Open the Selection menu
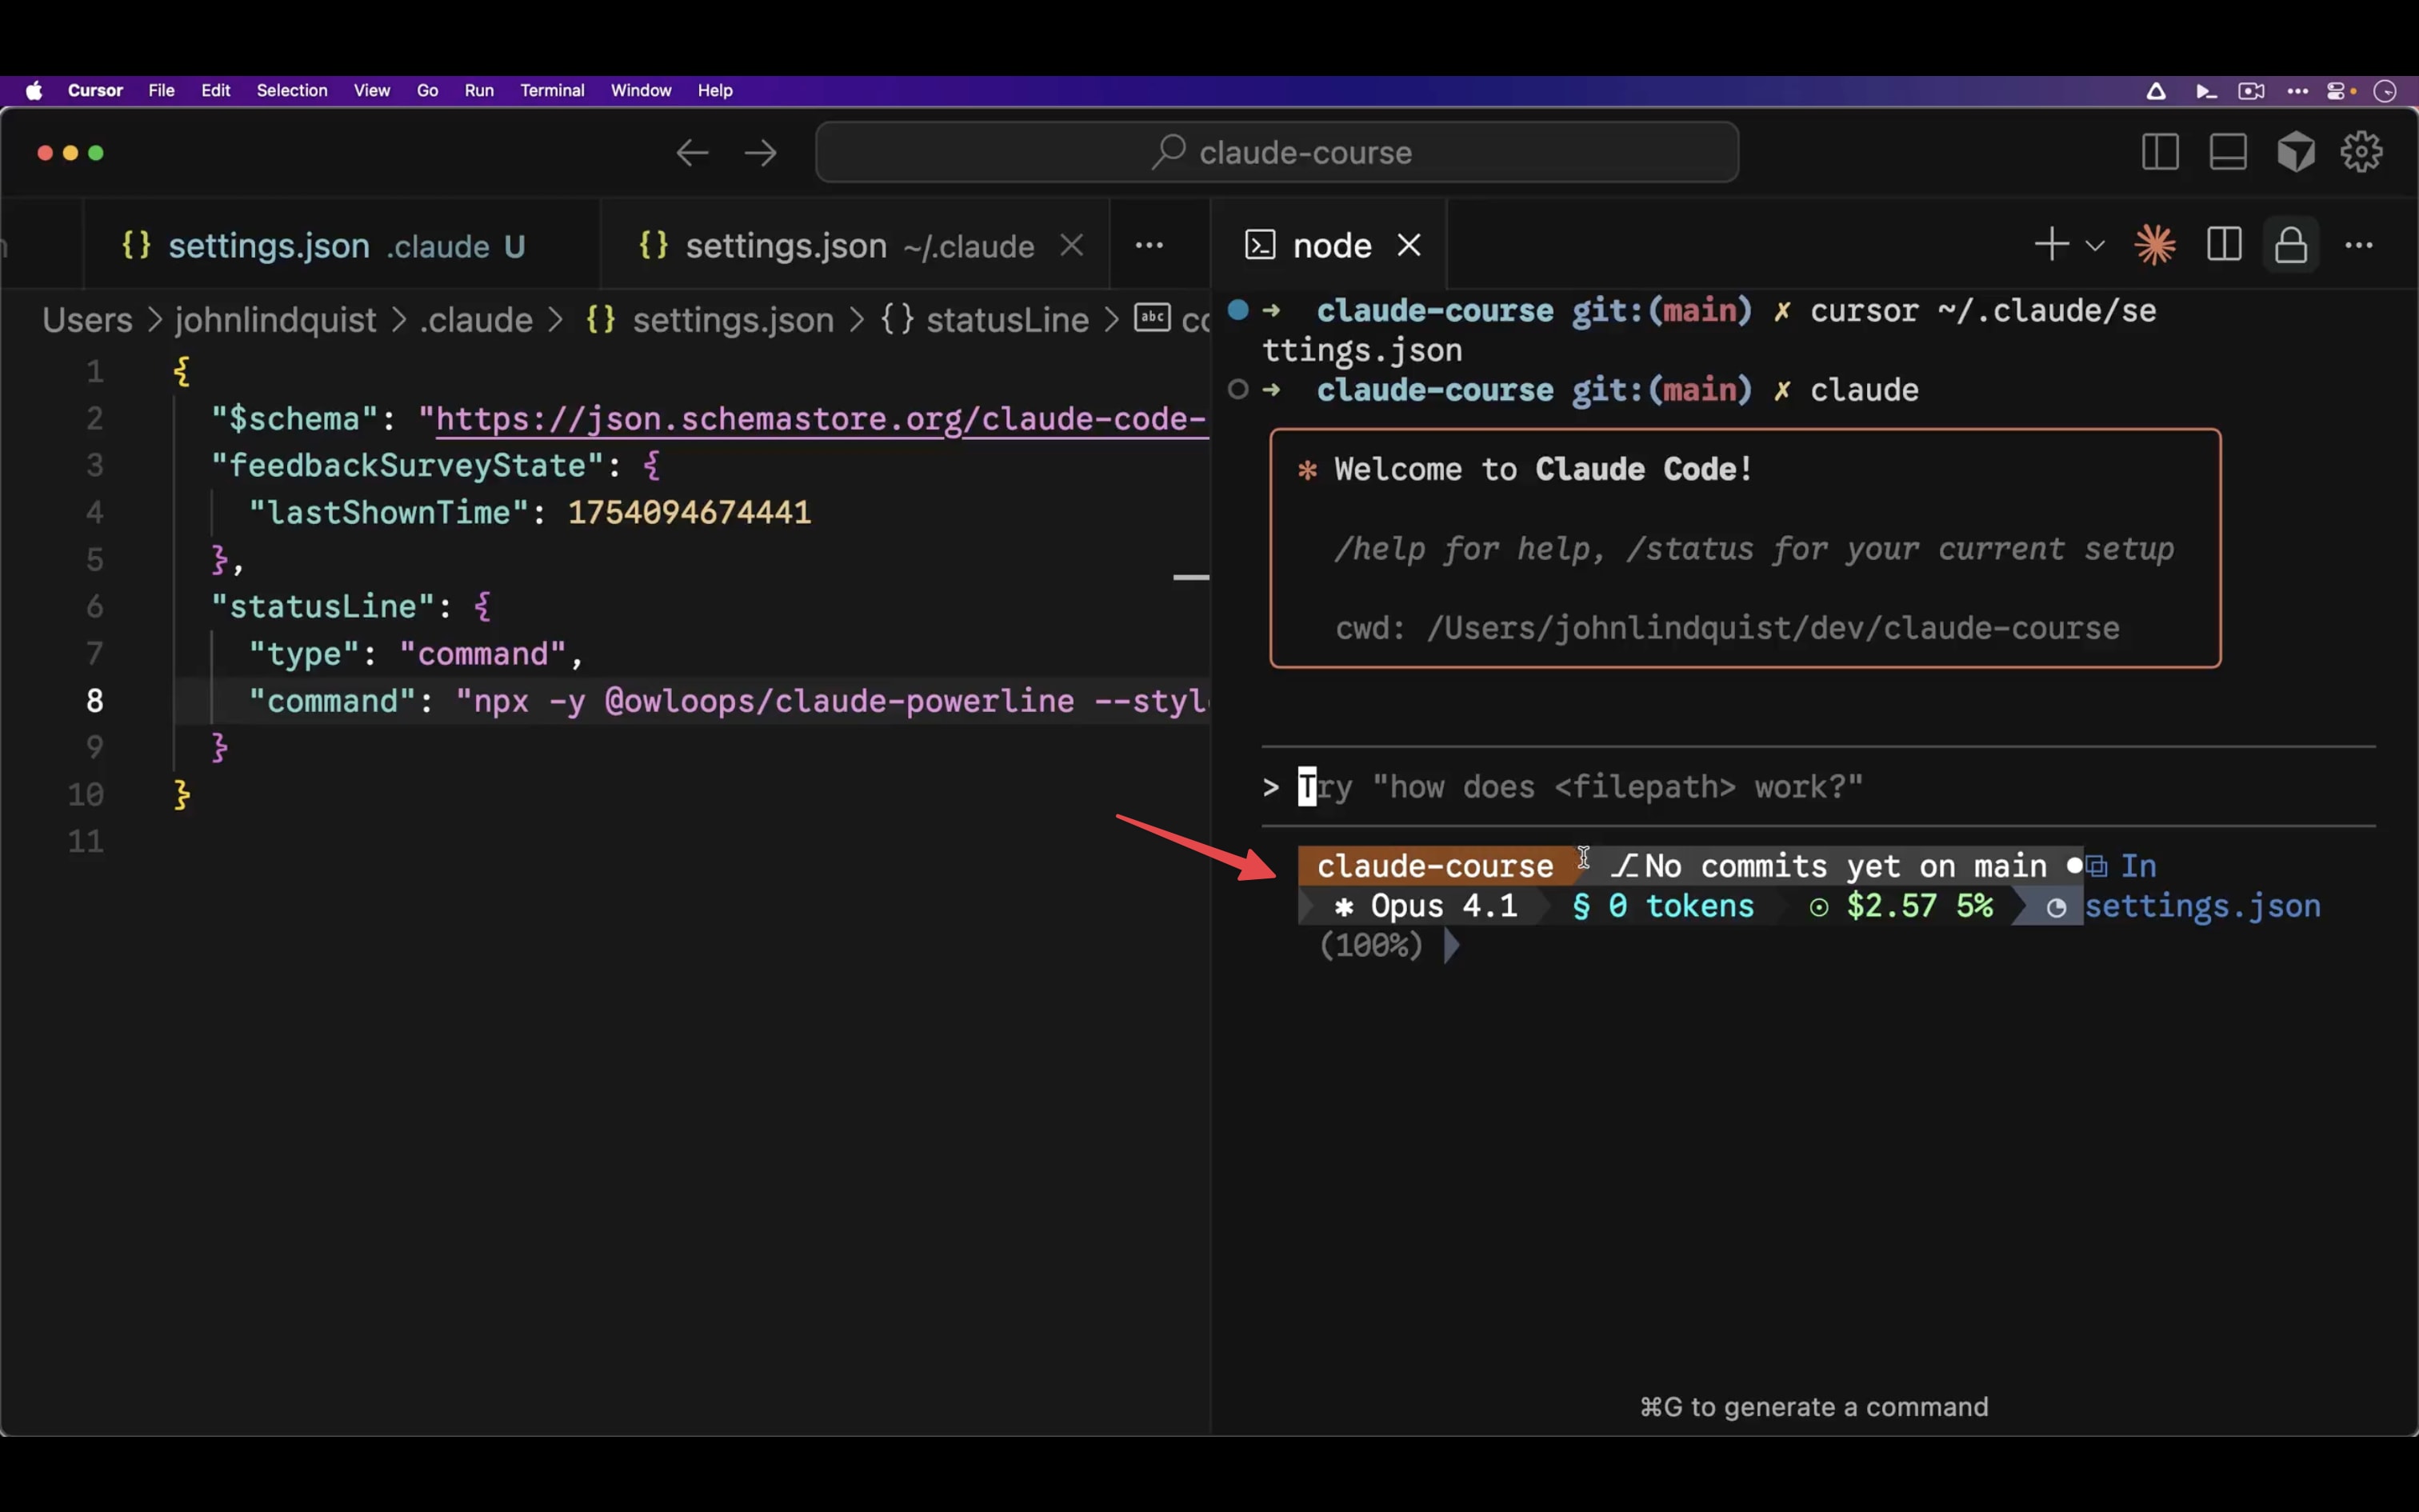Image resolution: width=2419 pixels, height=1512 pixels. pyautogui.click(x=292, y=91)
